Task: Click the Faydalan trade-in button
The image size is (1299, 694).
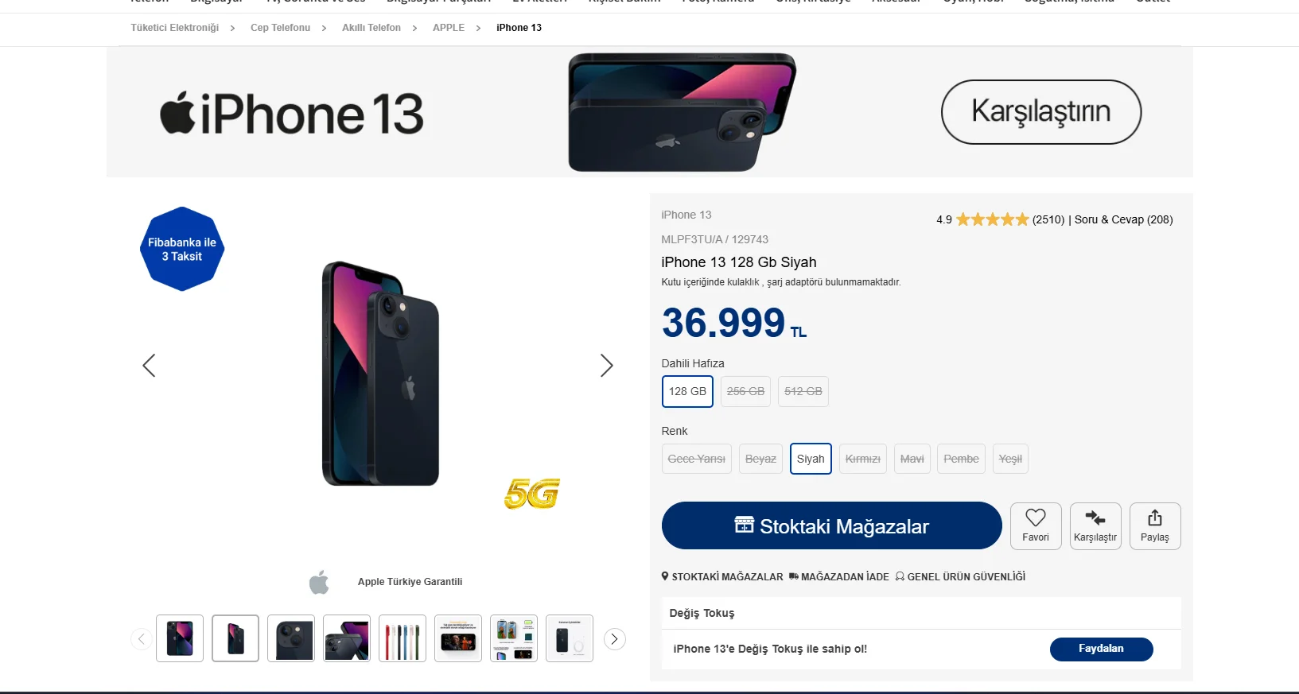Action: point(1101,649)
